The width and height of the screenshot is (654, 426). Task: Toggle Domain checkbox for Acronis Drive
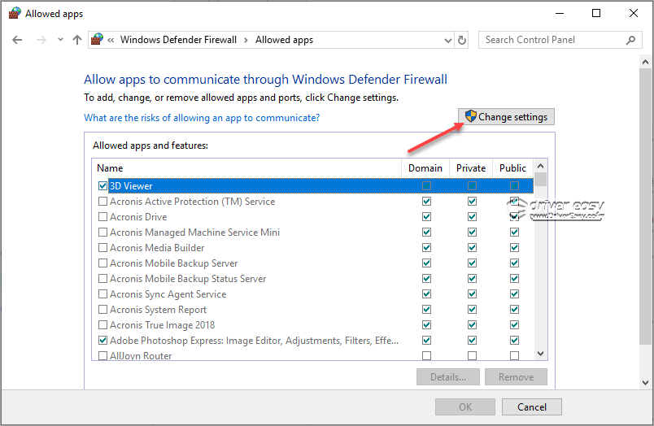tap(426, 217)
